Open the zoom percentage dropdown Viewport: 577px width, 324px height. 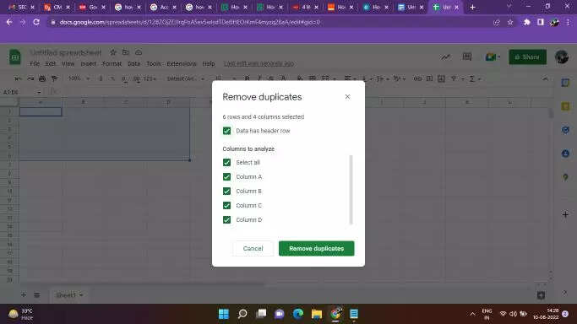[x=79, y=78]
